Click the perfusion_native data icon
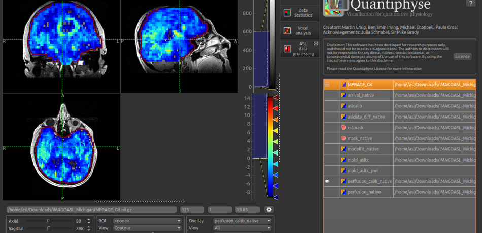This screenshot has height=233, width=482. coord(343,192)
